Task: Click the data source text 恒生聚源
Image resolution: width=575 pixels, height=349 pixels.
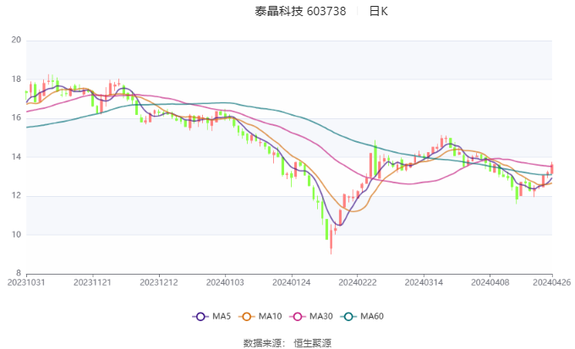Action: coord(312,343)
